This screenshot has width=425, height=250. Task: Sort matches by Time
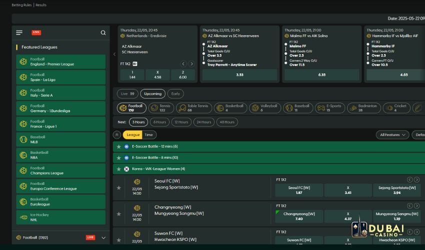pyautogui.click(x=148, y=135)
